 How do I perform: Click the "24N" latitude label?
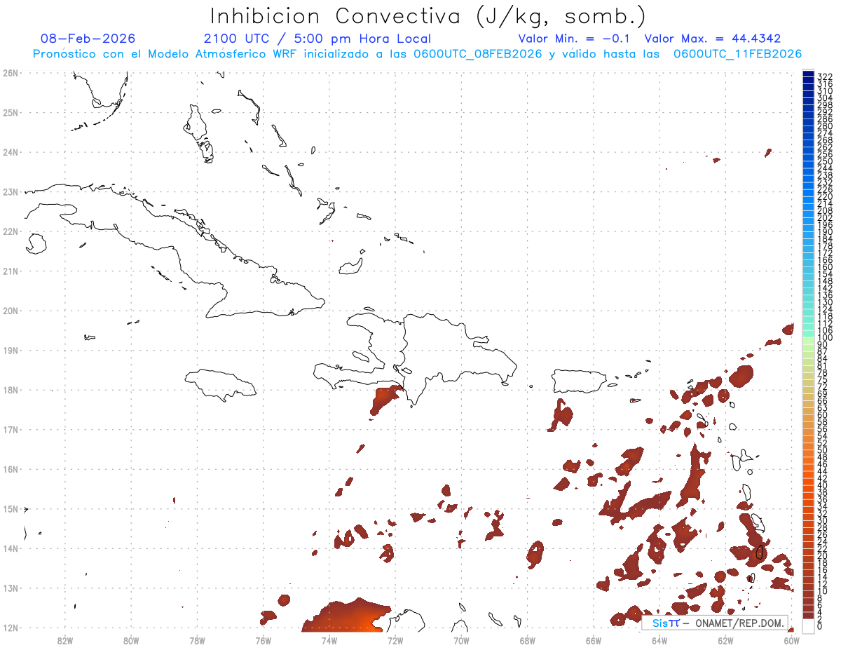coord(11,152)
